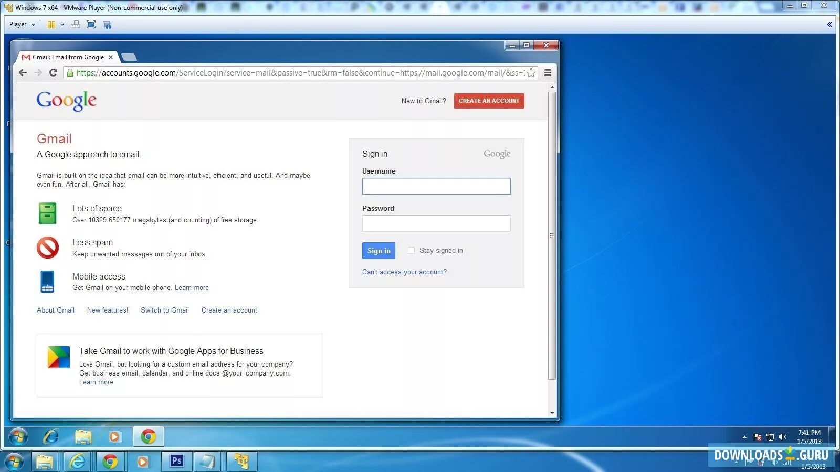Launch Internet Explorer on host taskbar

[78, 462]
